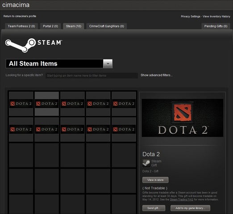
Task: Switch to the Portal 2 (0) tab
Action: (x=50, y=26)
